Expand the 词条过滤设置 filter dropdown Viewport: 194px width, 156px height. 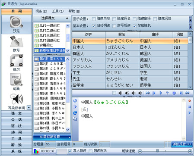(x=70, y=137)
